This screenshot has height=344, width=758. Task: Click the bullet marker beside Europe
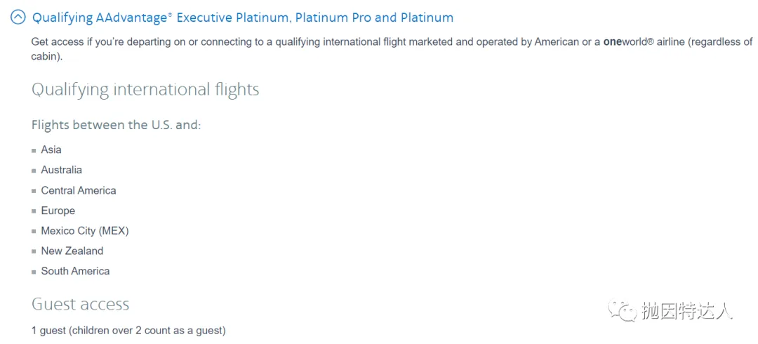point(34,211)
